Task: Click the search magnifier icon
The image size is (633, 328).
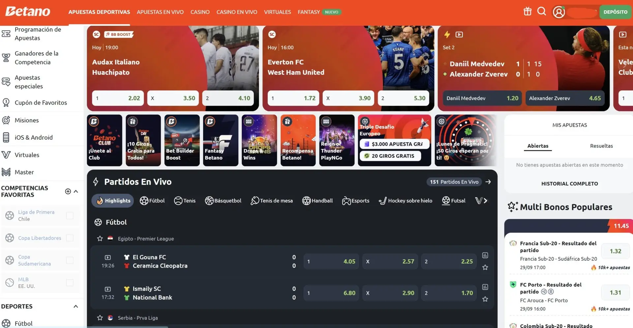Action: [542, 12]
